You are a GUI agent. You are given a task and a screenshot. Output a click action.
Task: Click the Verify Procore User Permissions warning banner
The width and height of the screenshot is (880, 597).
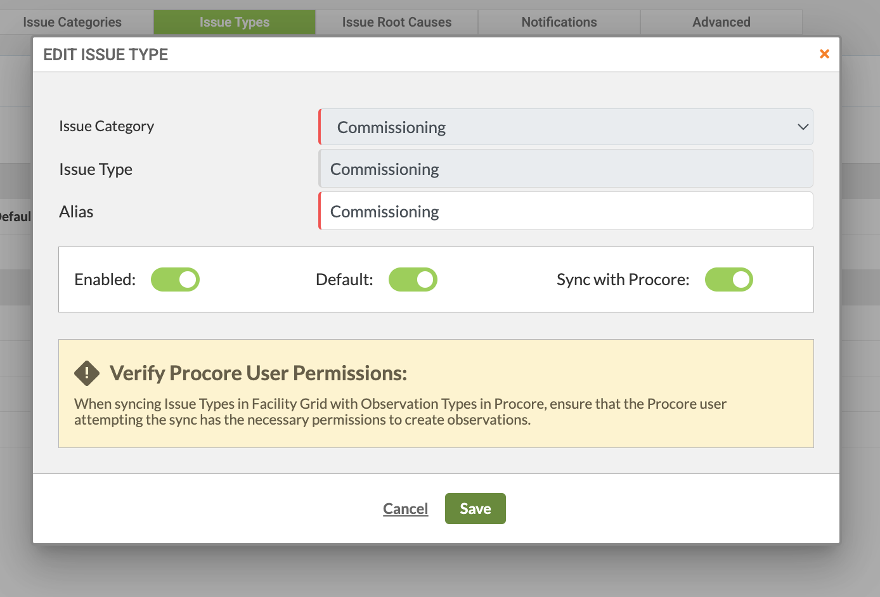pyautogui.click(x=436, y=393)
